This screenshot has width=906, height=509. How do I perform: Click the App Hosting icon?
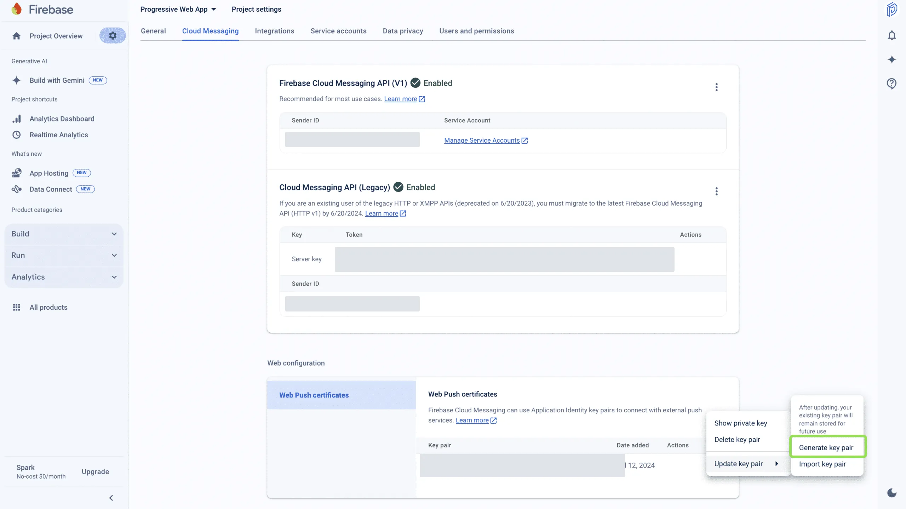pos(16,173)
